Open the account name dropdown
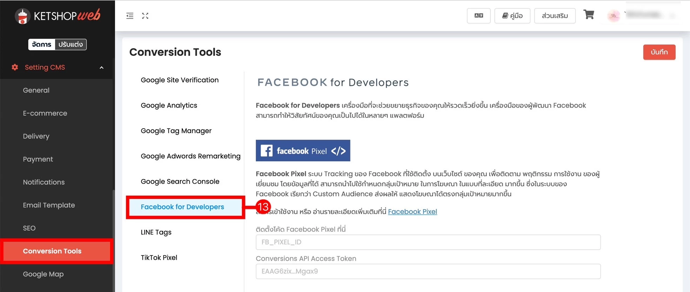The width and height of the screenshot is (690, 292). pos(650,15)
